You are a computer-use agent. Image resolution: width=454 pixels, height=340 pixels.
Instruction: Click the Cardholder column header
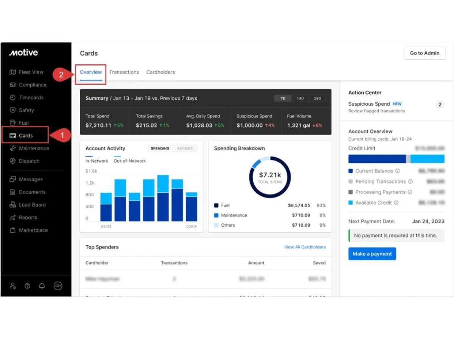[97, 263]
